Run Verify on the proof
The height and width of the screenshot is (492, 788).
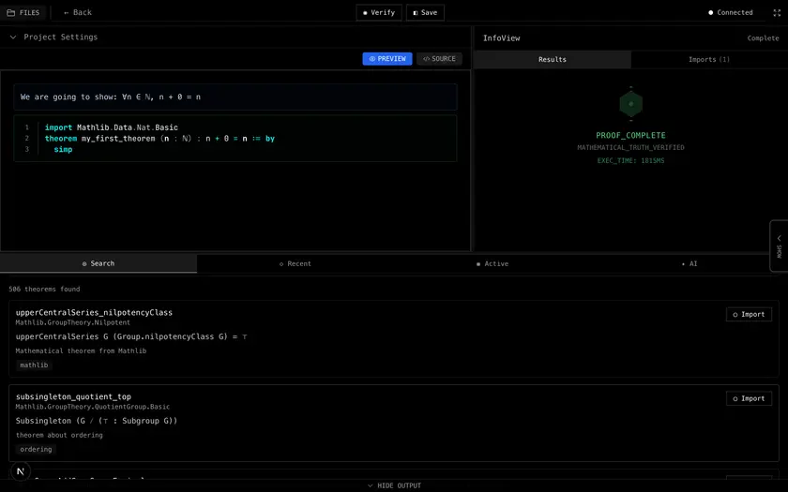pos(379,12)
